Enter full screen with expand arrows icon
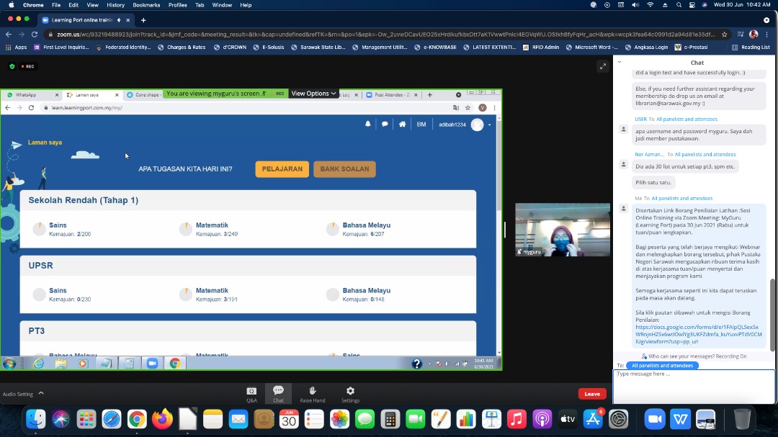This screenshot has width=778, height=437. tap(602, 66)
